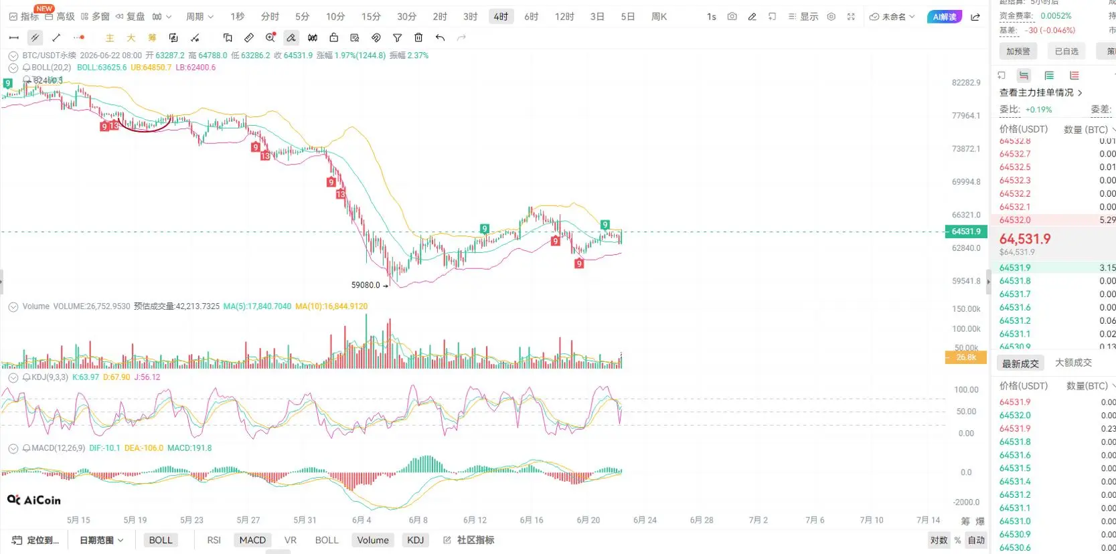1116x554 pixels.
Task: Open the pencil drawing tool in top bar
Action: click(752, 17)
